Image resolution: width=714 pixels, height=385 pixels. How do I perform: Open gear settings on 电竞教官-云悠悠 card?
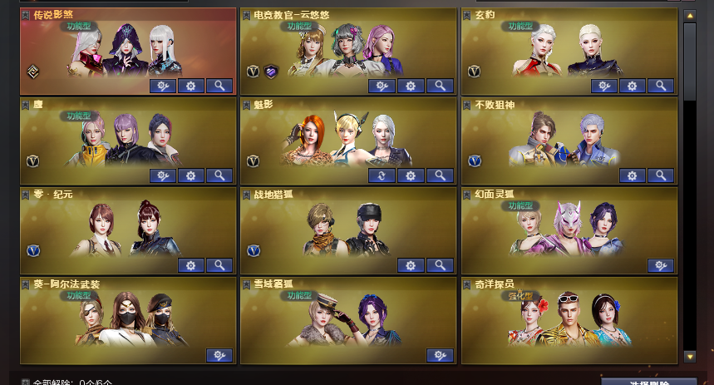point(411,86)
